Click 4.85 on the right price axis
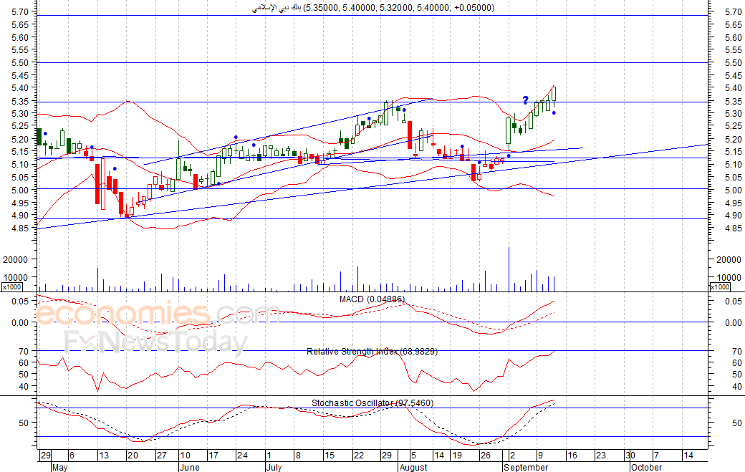The image size is (745, 472). 734,228
